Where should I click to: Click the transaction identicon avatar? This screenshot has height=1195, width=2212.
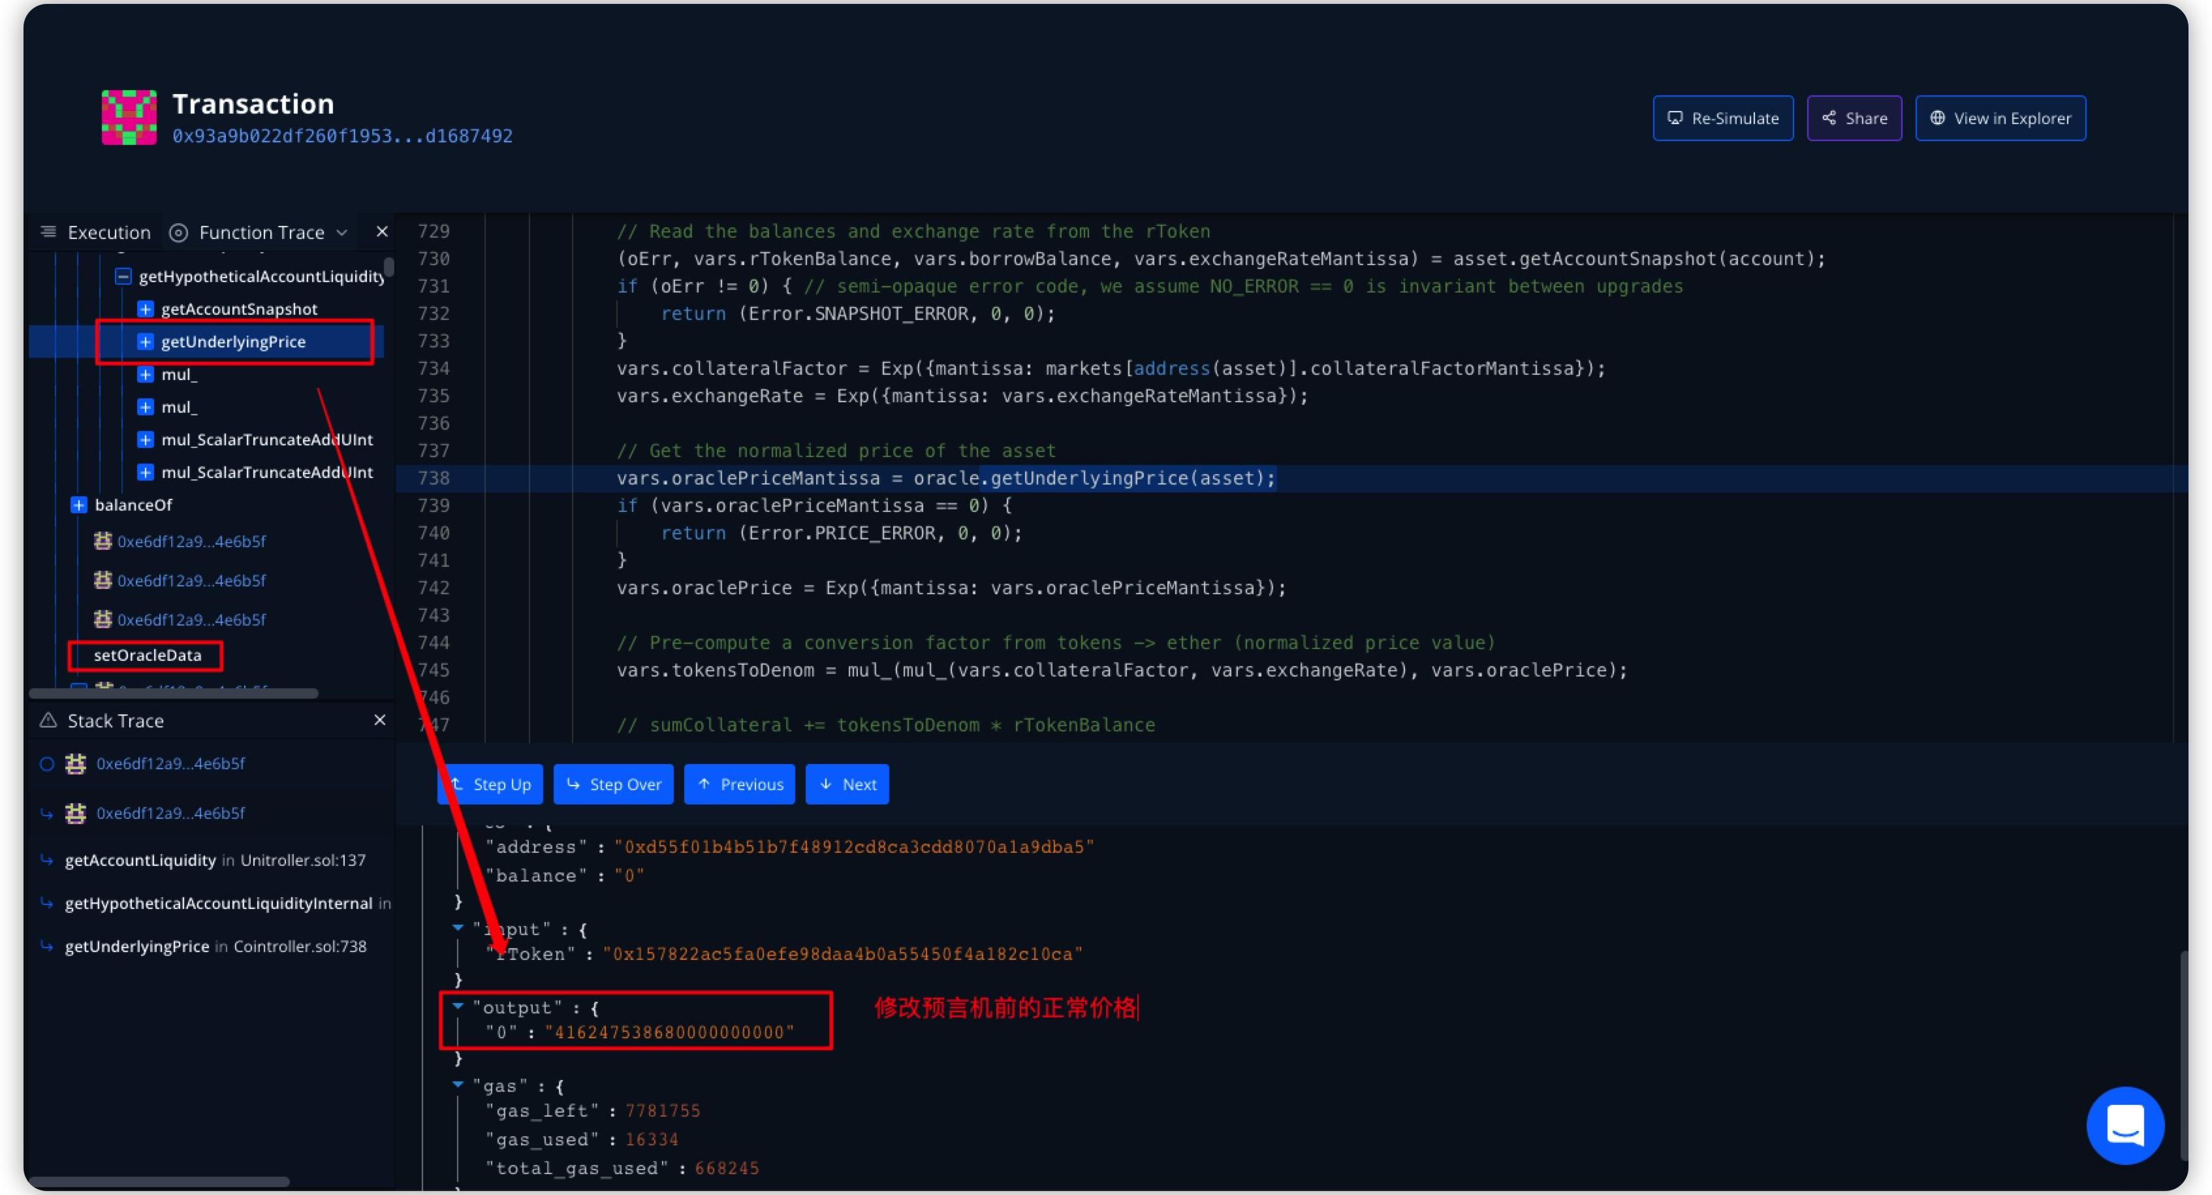coord(129,118)
